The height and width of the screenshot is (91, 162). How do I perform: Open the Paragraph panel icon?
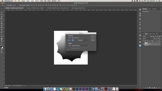click(x=140, y=25)
